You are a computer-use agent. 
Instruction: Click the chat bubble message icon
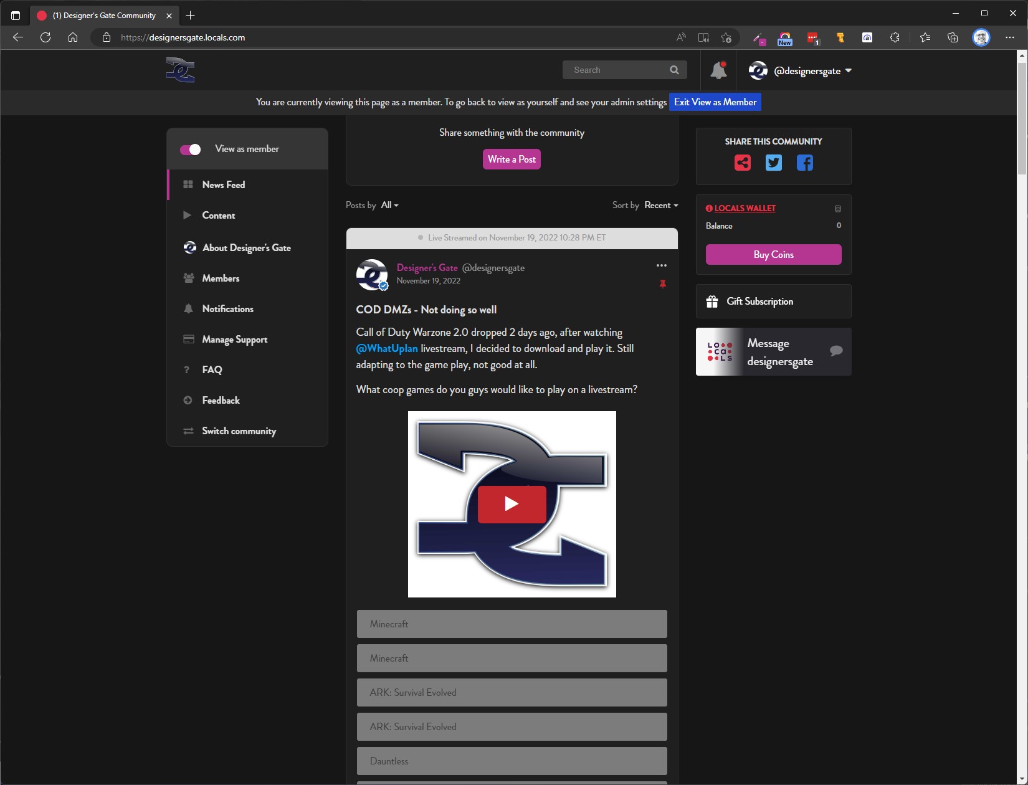tap(836, 351)
